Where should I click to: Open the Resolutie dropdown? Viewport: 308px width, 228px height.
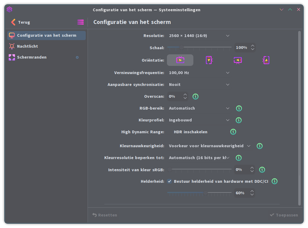pyautogui.click(x=199, y=36)
